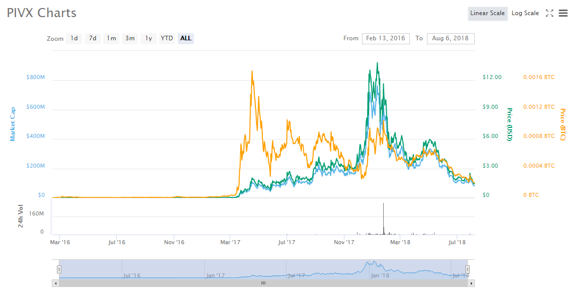Click the Price (BTC) axis title
Image resolution: width=572 pixels, height=288 pixels.
point(563,124)
